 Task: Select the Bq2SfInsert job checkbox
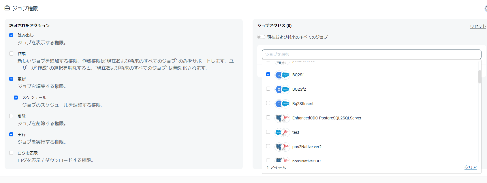coord(268,103)
